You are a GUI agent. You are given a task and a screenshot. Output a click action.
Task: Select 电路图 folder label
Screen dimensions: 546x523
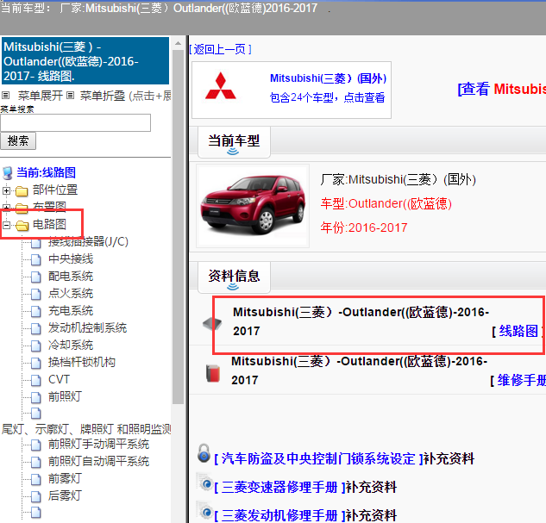click(49, 225)
